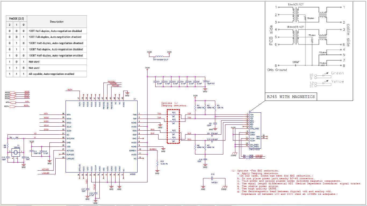367x206 pixels.
Task: Click the 'TX=1CT:1CT' transformer label
Action: [296, 5]
